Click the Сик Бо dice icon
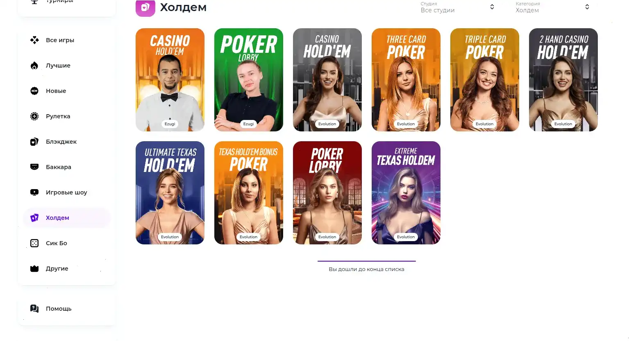 [34, 243]
